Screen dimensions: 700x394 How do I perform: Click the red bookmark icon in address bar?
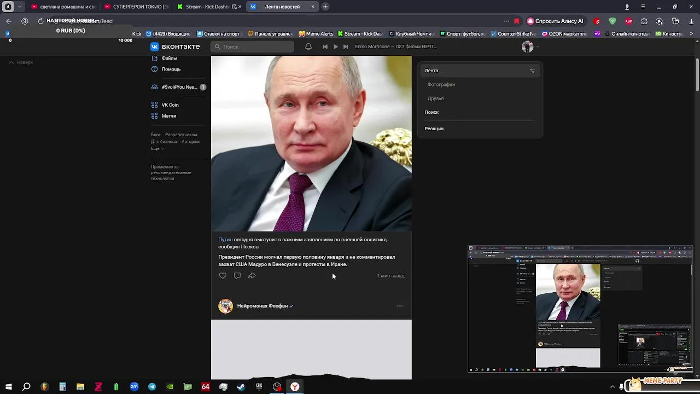pos(517,21)
